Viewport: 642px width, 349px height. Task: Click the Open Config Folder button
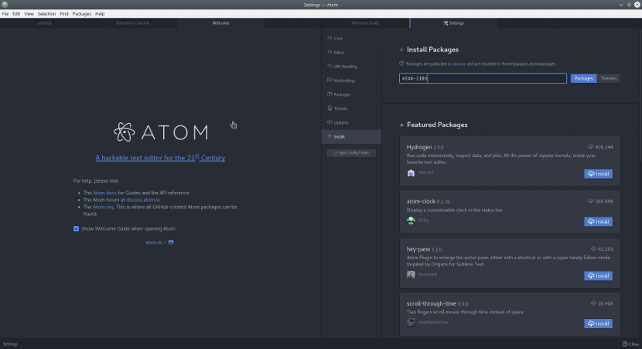351,152
